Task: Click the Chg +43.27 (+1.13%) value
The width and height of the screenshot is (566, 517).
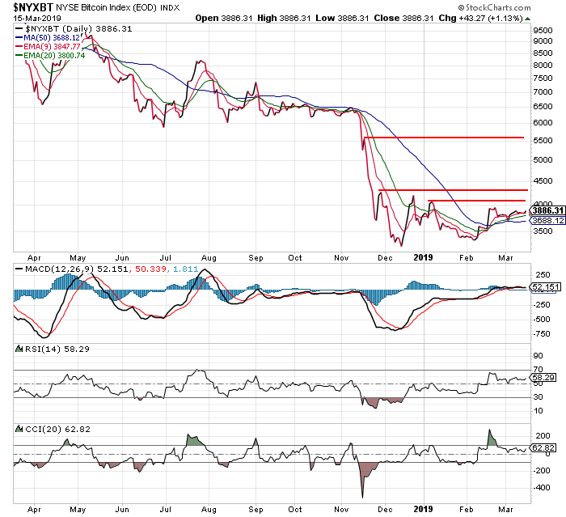Action: click(480, 18)
